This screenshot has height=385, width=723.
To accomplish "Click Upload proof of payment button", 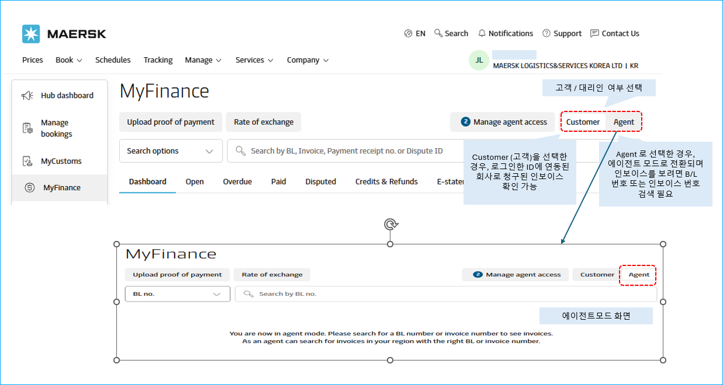I will pyautogui.click(x=171, y=122).
